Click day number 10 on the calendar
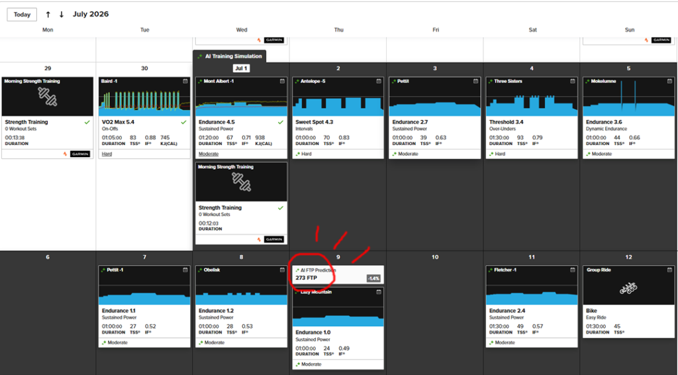The height and width of the screenshot is (375, 678). tap(435, 257)
